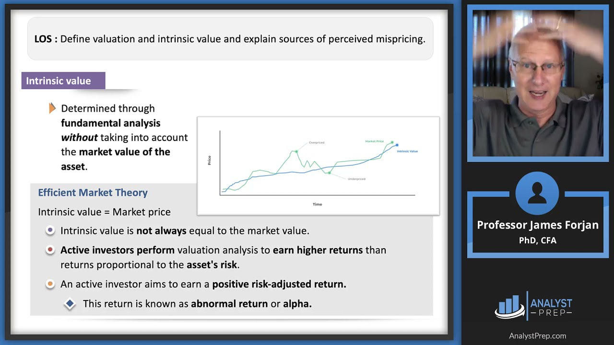Click the presenter avatar silhouette icon
Screen dimensions: 614x345
pyautogui.click(x=537, y=193)
